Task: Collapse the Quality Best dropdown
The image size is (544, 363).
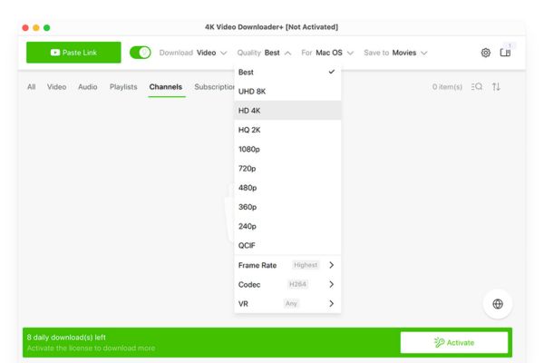Action: click(x=264, y=53)
